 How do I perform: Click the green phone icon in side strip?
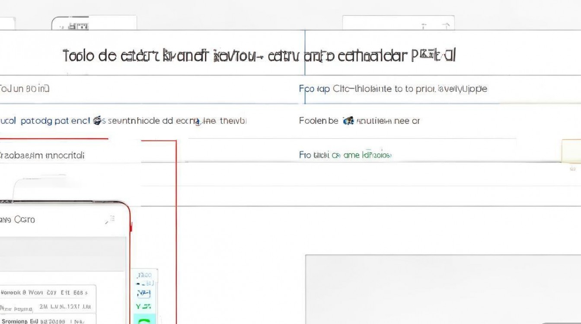click(x=144, y=321)
